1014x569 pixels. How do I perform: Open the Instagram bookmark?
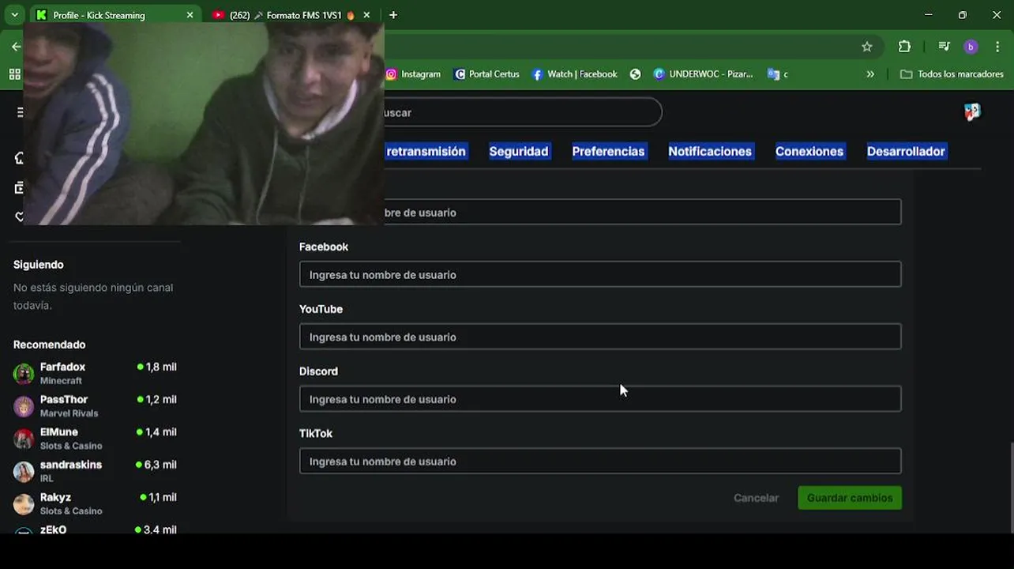(x=413, y=74)
